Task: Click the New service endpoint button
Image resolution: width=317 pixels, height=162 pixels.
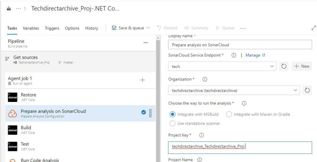Action: point(301,66)
